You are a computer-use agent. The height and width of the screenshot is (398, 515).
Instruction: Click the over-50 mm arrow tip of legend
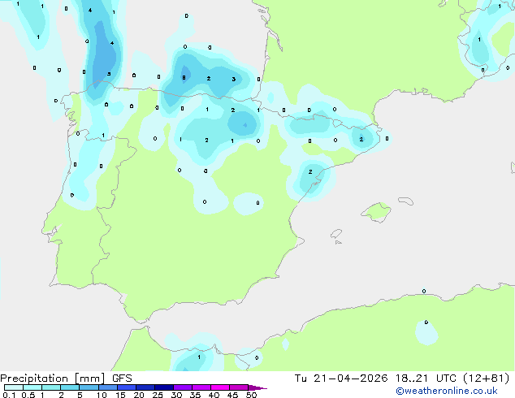pyautogui.click(x=257, y=387)
